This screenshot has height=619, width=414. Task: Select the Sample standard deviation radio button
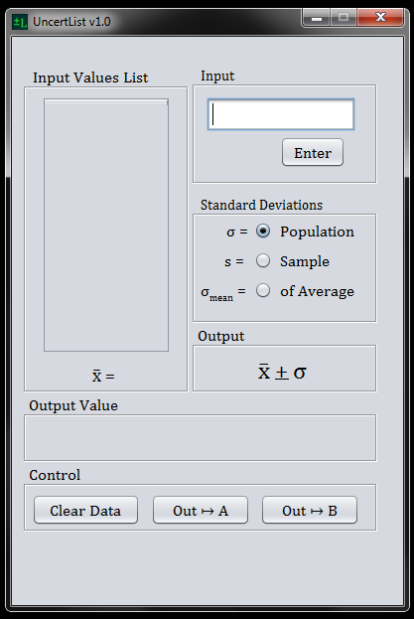pos(263,260)
